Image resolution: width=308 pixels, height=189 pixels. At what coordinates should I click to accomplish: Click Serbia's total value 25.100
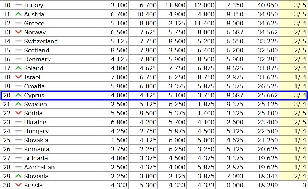(x=268, y=114)
